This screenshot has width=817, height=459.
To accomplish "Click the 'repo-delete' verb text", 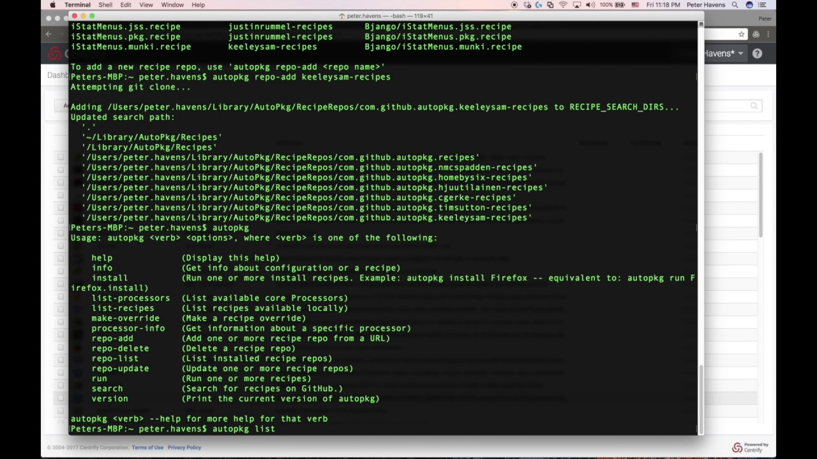I will (120, 349).
